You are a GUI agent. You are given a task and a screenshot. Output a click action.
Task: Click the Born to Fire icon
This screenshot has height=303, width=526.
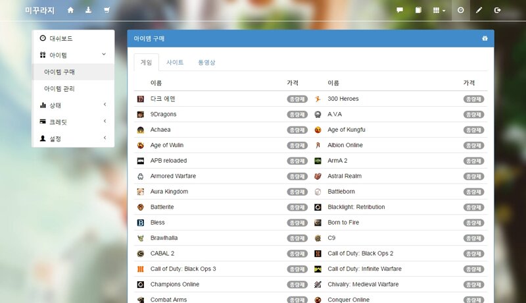pos(318,223)
